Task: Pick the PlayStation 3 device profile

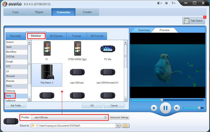Action: tap(47, 75)
